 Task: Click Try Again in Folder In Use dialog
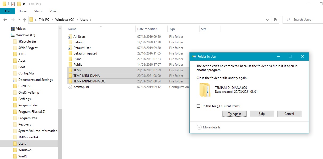234,114
